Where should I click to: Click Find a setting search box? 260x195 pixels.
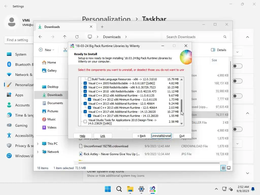19,40
